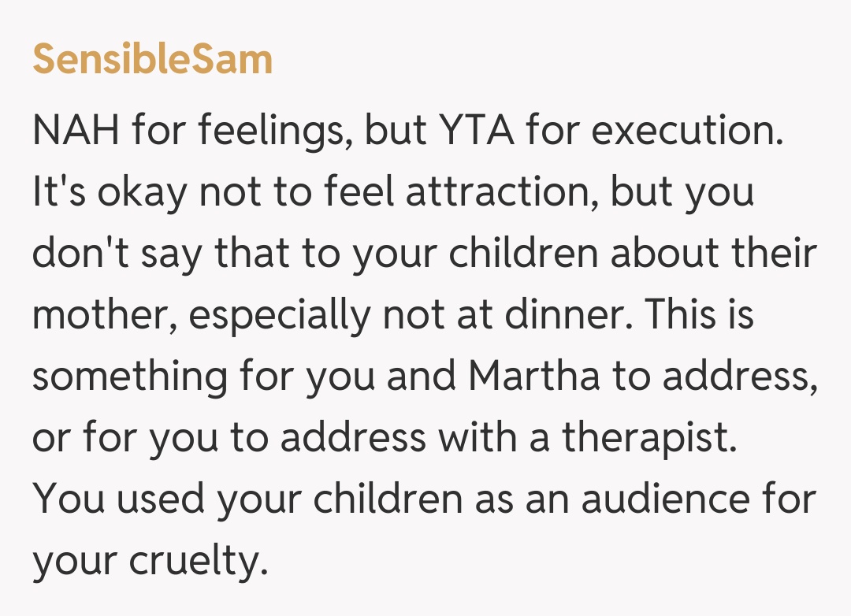Click the word "attraction" in the comment
Viewport: 851px width, 616px height.
pos(498,194)
